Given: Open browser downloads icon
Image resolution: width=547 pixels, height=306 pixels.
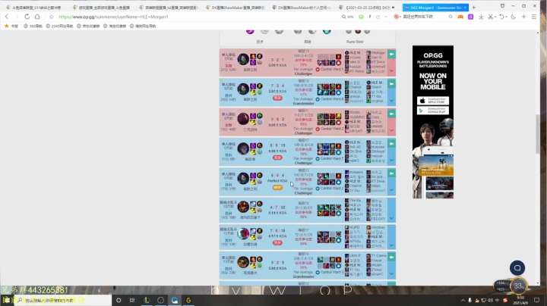Looking at the screenshot, I should [x=481, y=17].
